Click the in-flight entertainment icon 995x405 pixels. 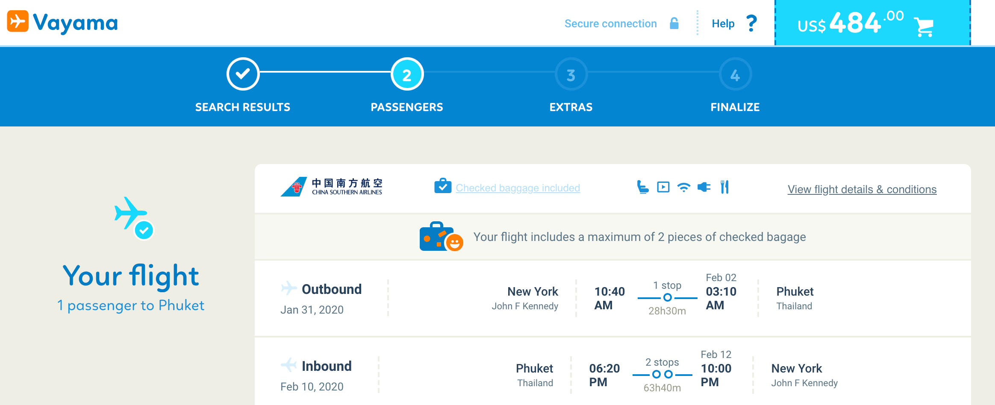[663, 187]
